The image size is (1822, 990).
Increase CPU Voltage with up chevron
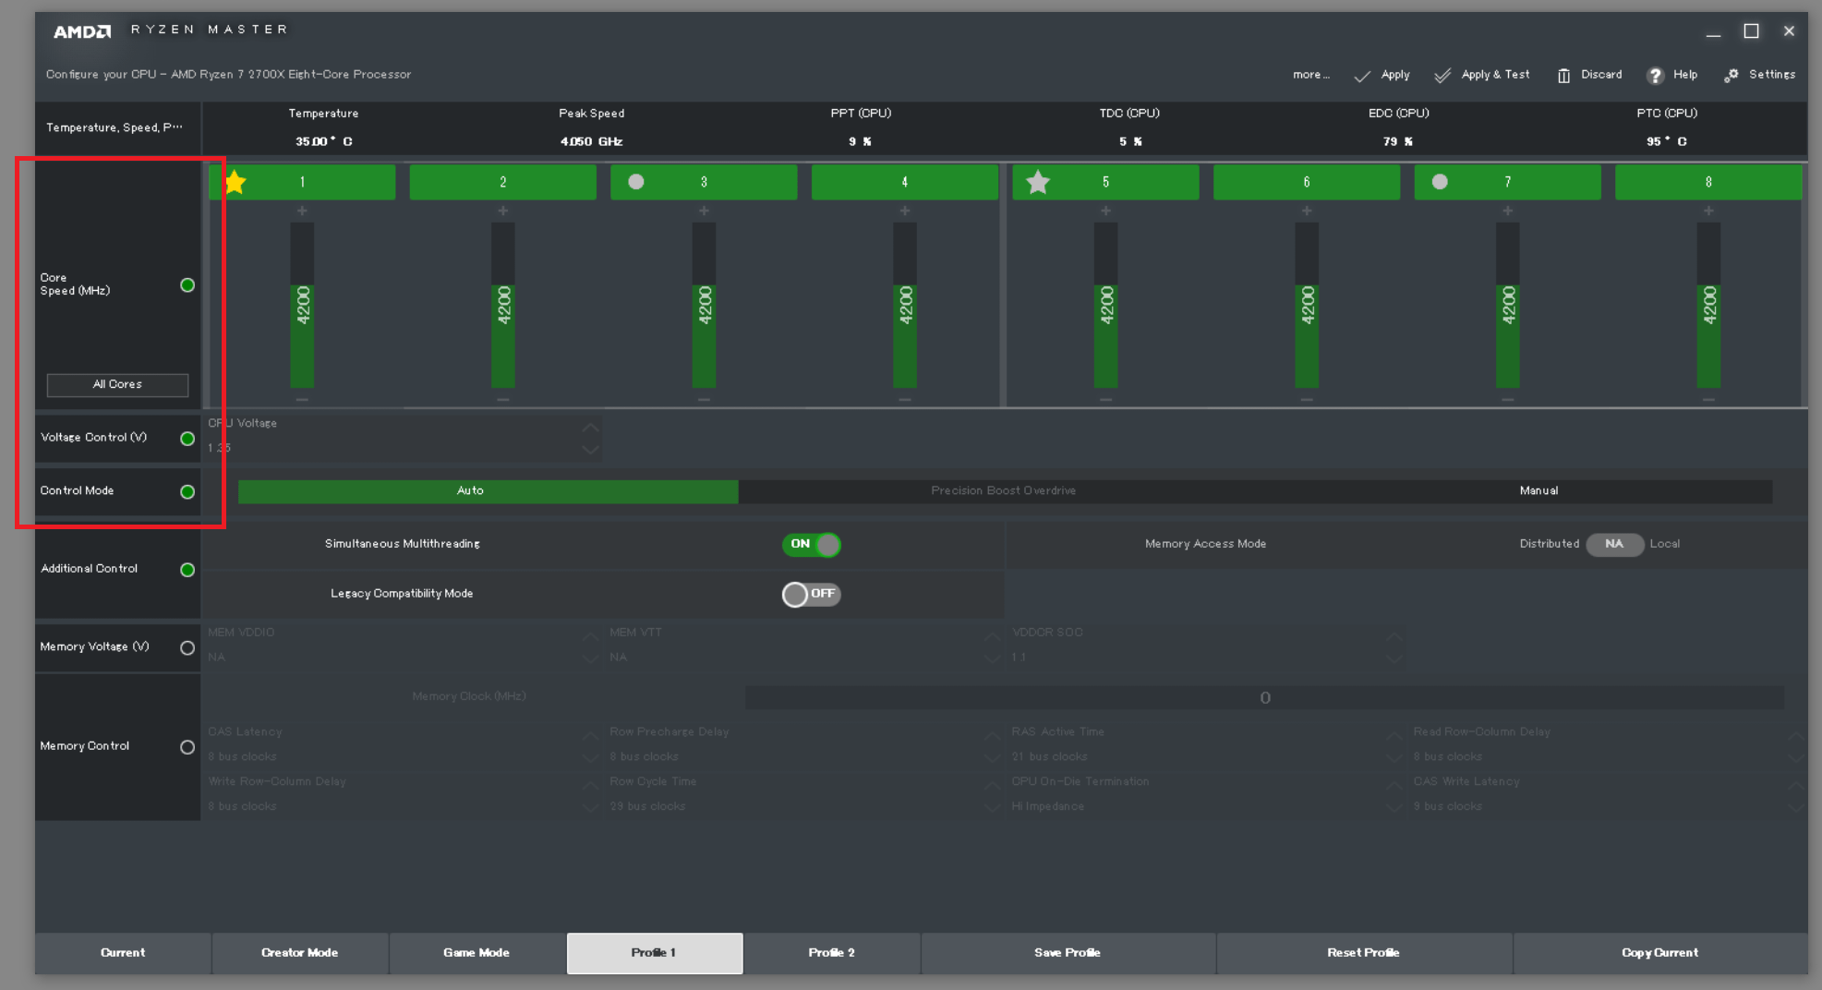pyautogui.click(x=590, y=428)
